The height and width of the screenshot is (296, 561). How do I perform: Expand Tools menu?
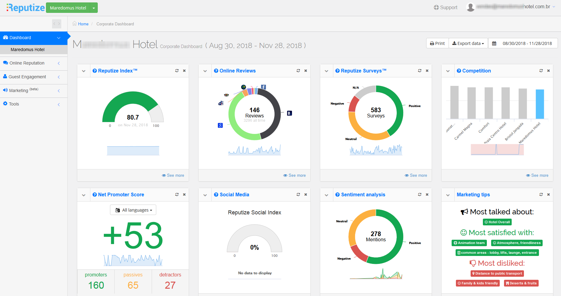click(x=34, y=104)
